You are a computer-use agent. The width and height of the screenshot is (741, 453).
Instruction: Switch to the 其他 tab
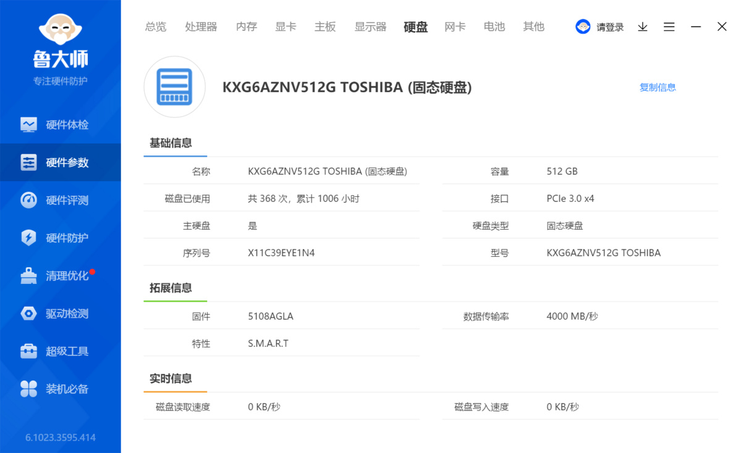tap(534, 27)
